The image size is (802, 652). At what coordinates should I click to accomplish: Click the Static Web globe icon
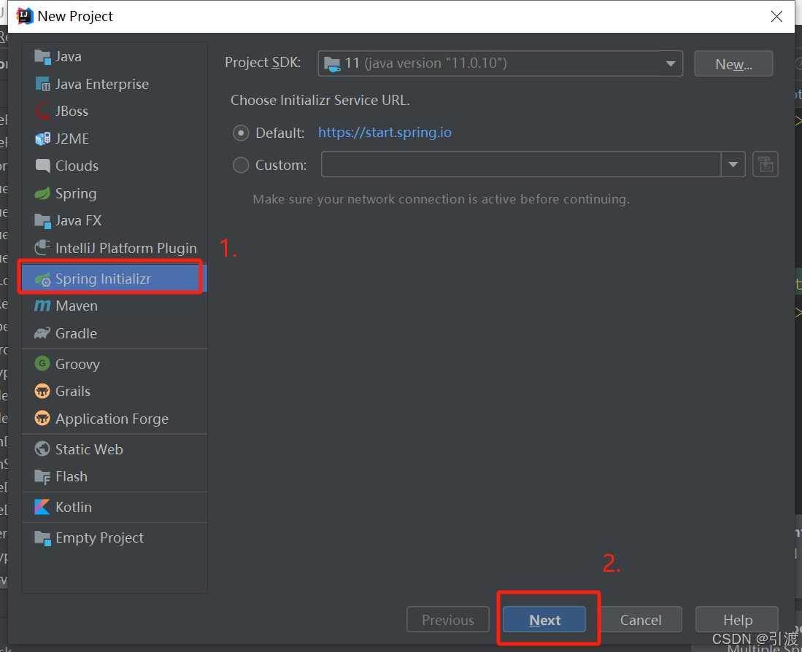(x=42, y=449)
